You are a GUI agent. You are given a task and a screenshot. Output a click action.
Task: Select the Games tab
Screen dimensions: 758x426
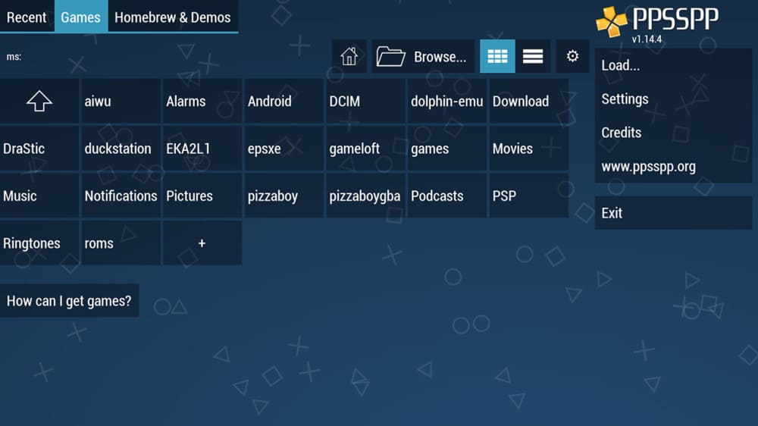[x=81, y=17]
